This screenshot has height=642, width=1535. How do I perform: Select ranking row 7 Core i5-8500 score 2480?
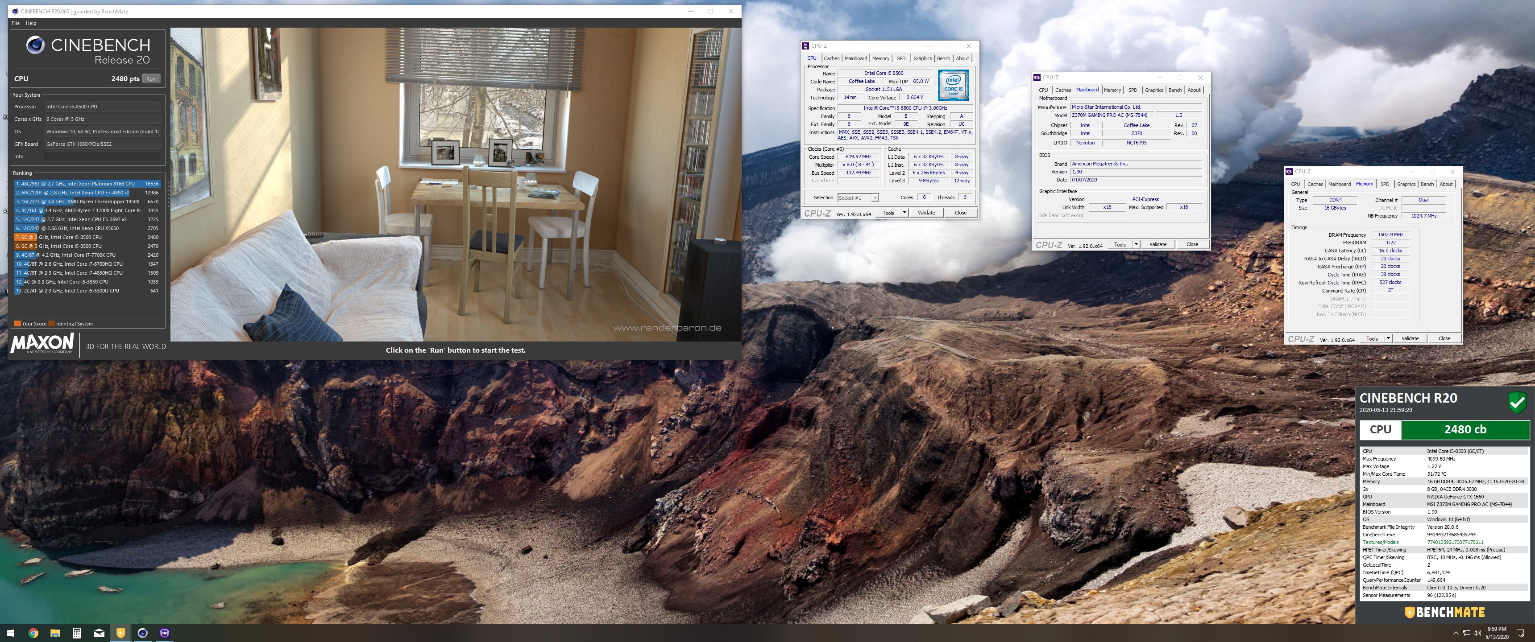[x=87, y=237]
